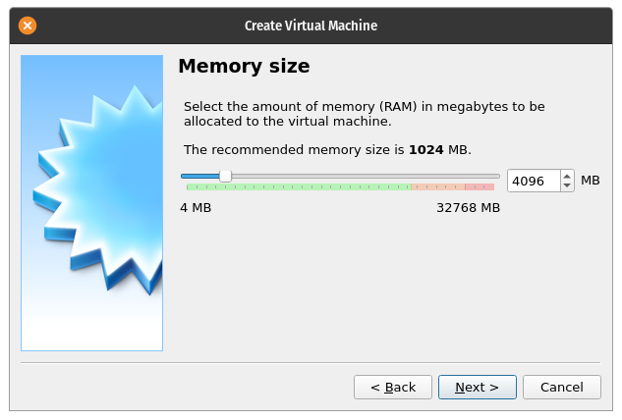
Task: Click the 4096 memory input field
Action: click(x=534, y=182)
